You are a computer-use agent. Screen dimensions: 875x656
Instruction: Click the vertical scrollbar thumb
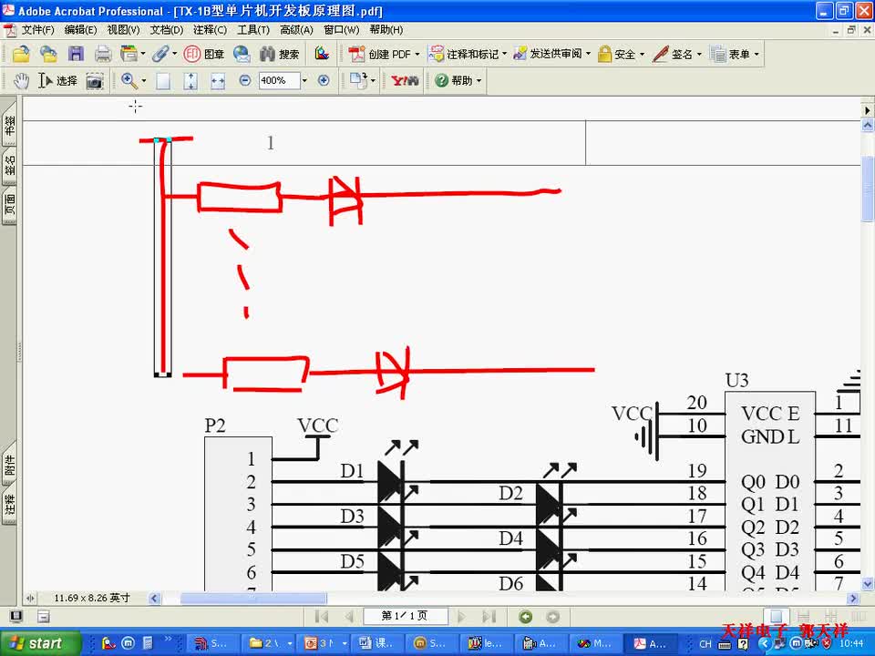click(867, 190)
